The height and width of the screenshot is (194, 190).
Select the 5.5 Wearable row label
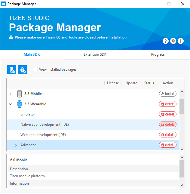35,104
